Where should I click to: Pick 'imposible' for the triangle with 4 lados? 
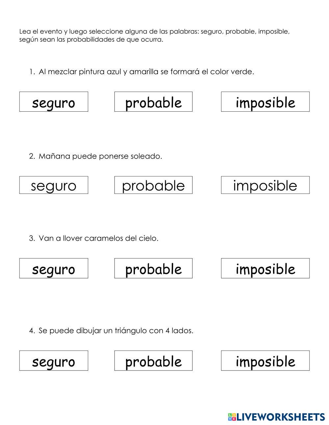point(265,361)
